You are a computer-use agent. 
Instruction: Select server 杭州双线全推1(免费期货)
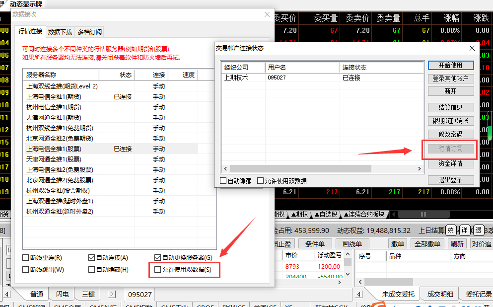tap(111, 128)
